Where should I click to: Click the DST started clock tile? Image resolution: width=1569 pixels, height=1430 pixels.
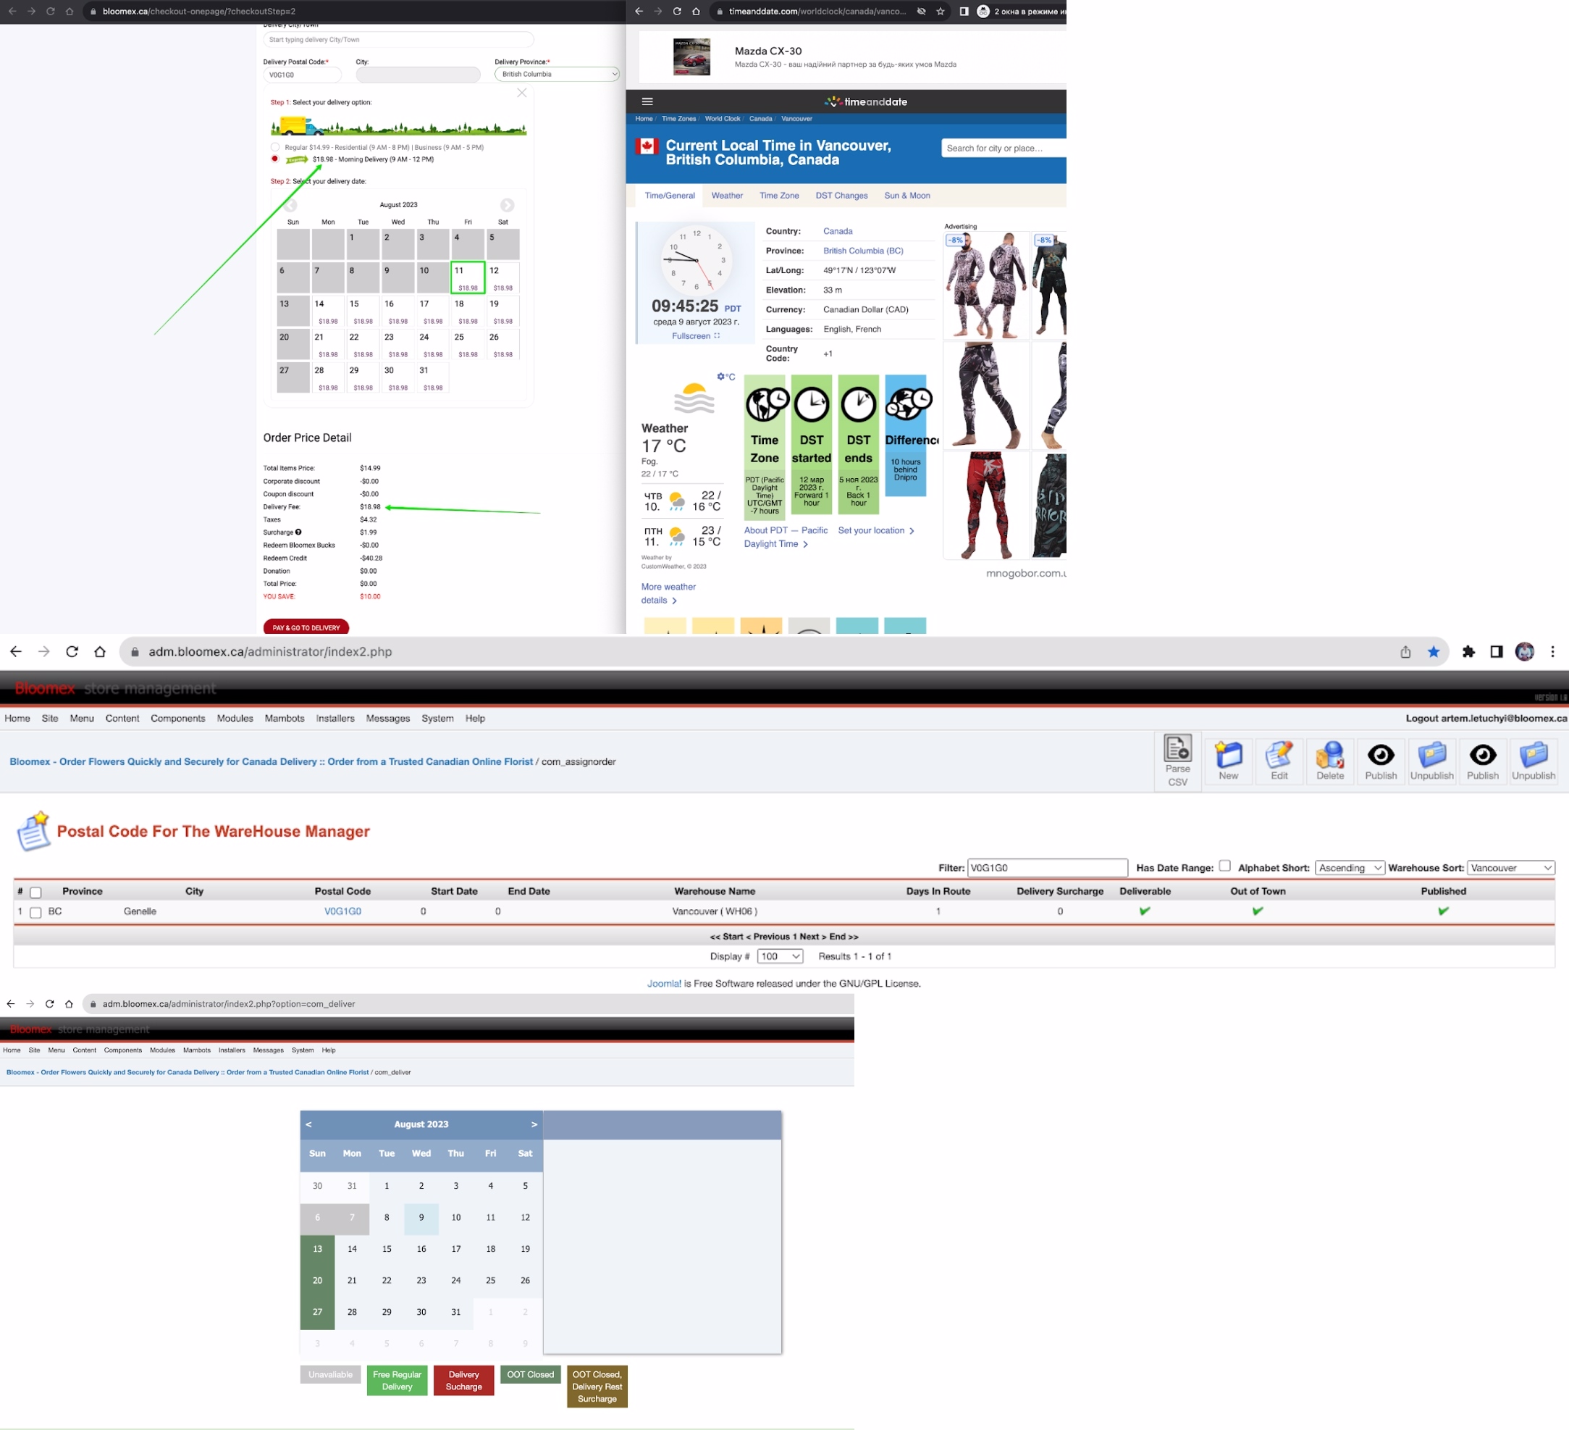tap(811, 444)
